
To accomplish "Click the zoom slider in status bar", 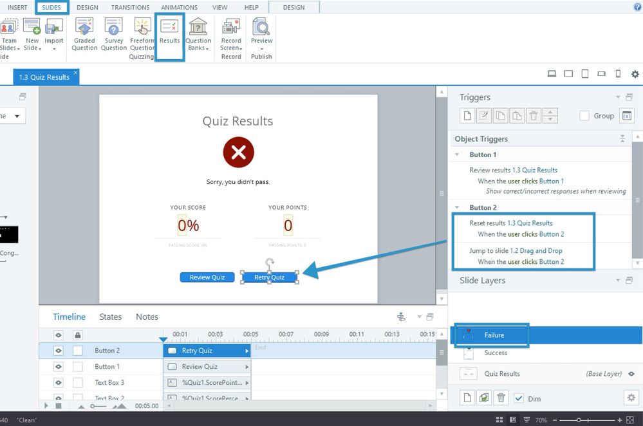I will (x=579, y=420).
